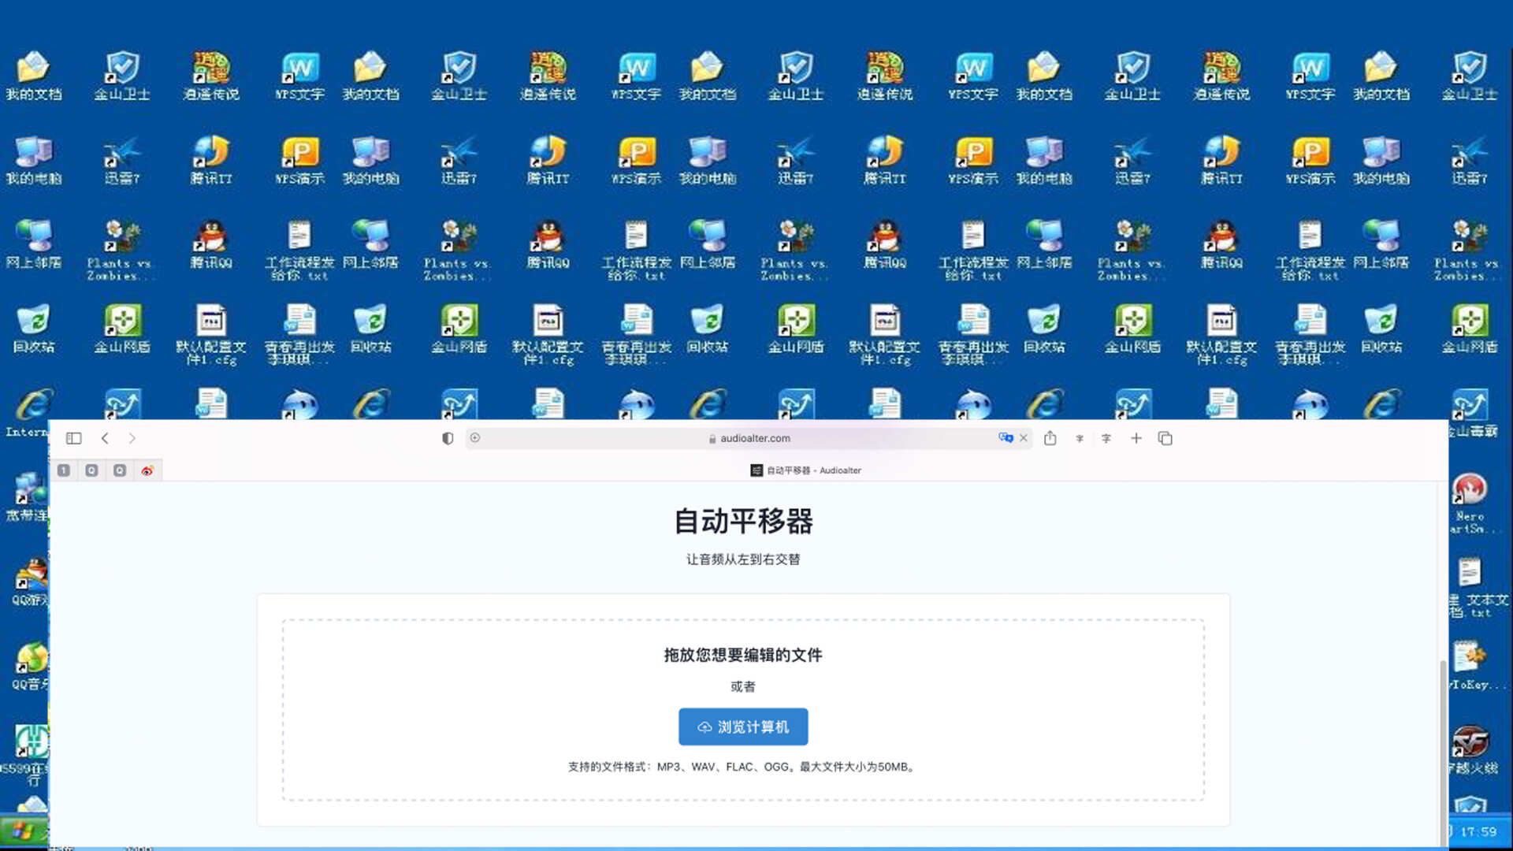
Task: Open the Safari share icon
Action: [1050, 438]
